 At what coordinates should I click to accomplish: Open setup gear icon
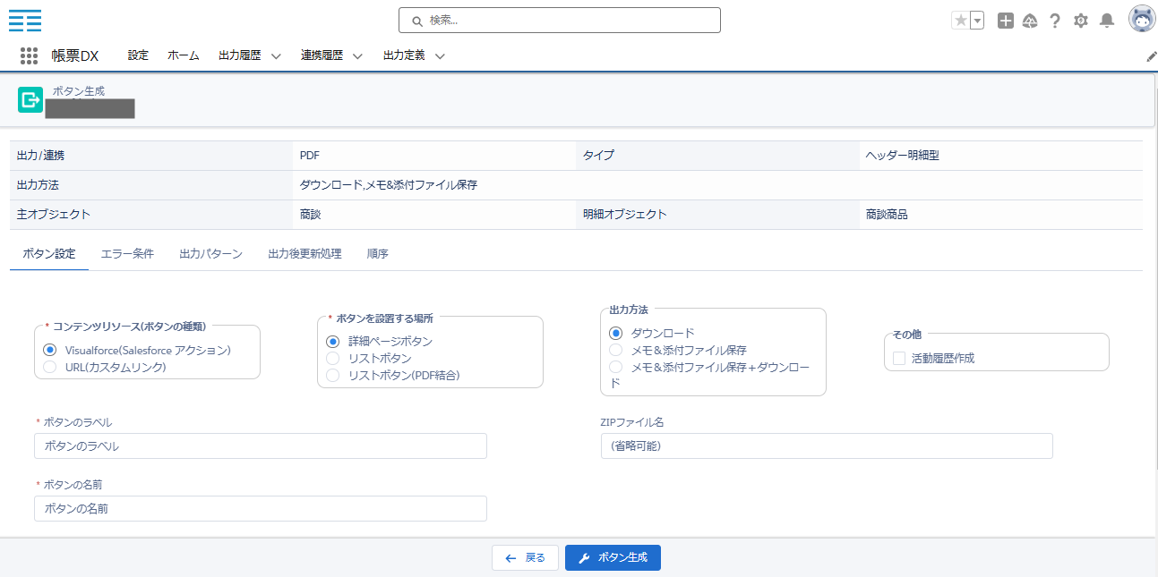click(x=1081, y=21)
